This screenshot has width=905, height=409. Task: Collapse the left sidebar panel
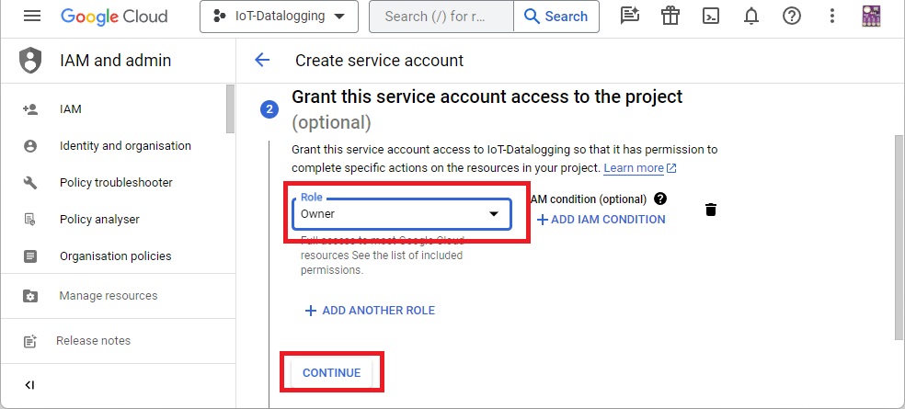(29, 385)
